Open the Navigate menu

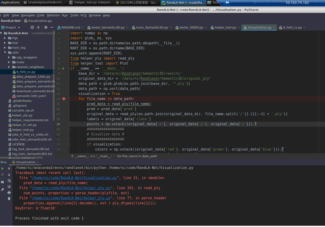click(28, 15)
